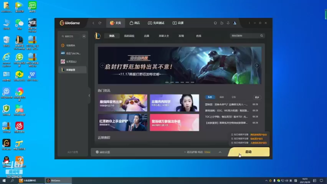Image resolution: width=327 pixels, height=184 pixels.
Task: Open the notification center icon
Action: [321, 180]
